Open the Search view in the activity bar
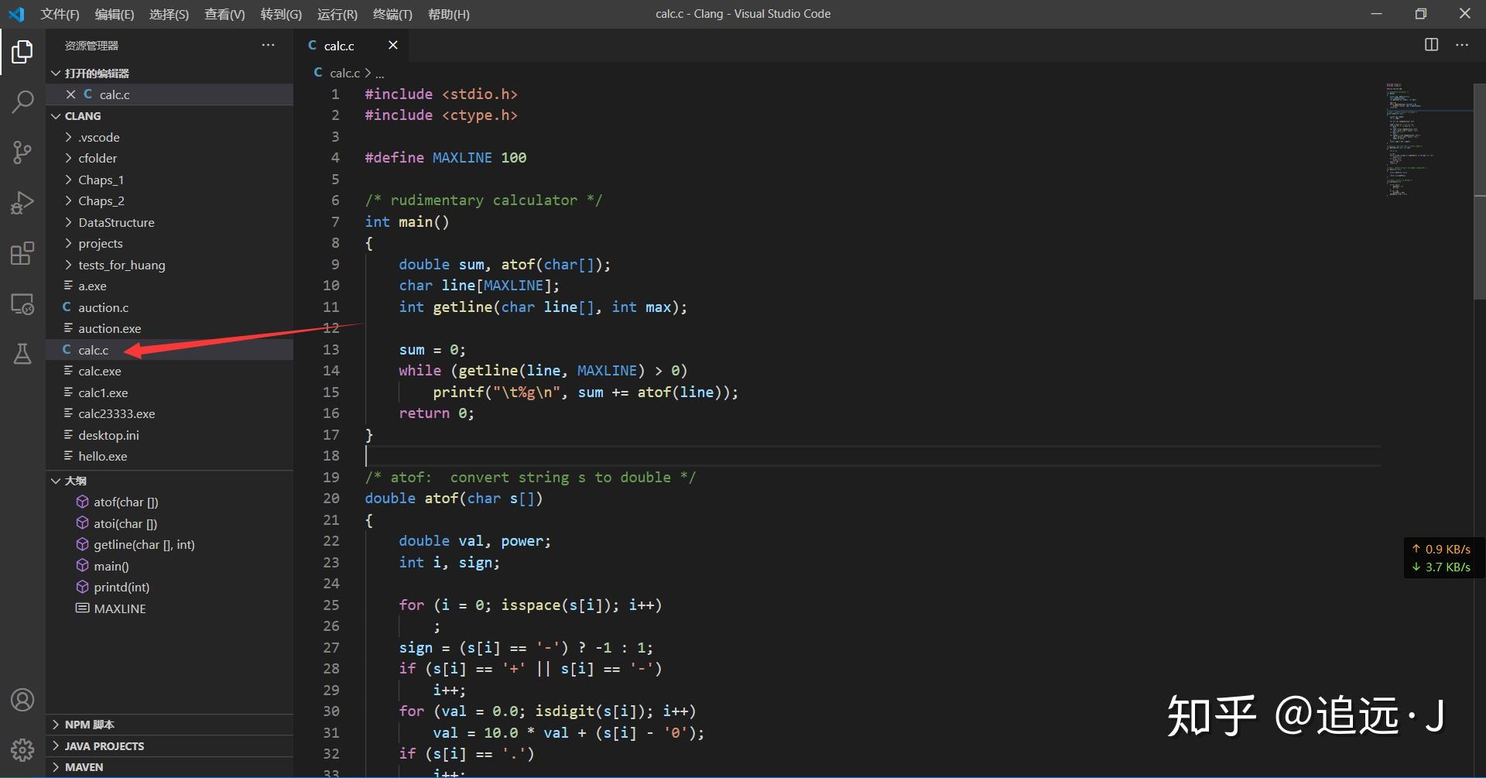Viewport: 1486px width, 778px height. 22,101
